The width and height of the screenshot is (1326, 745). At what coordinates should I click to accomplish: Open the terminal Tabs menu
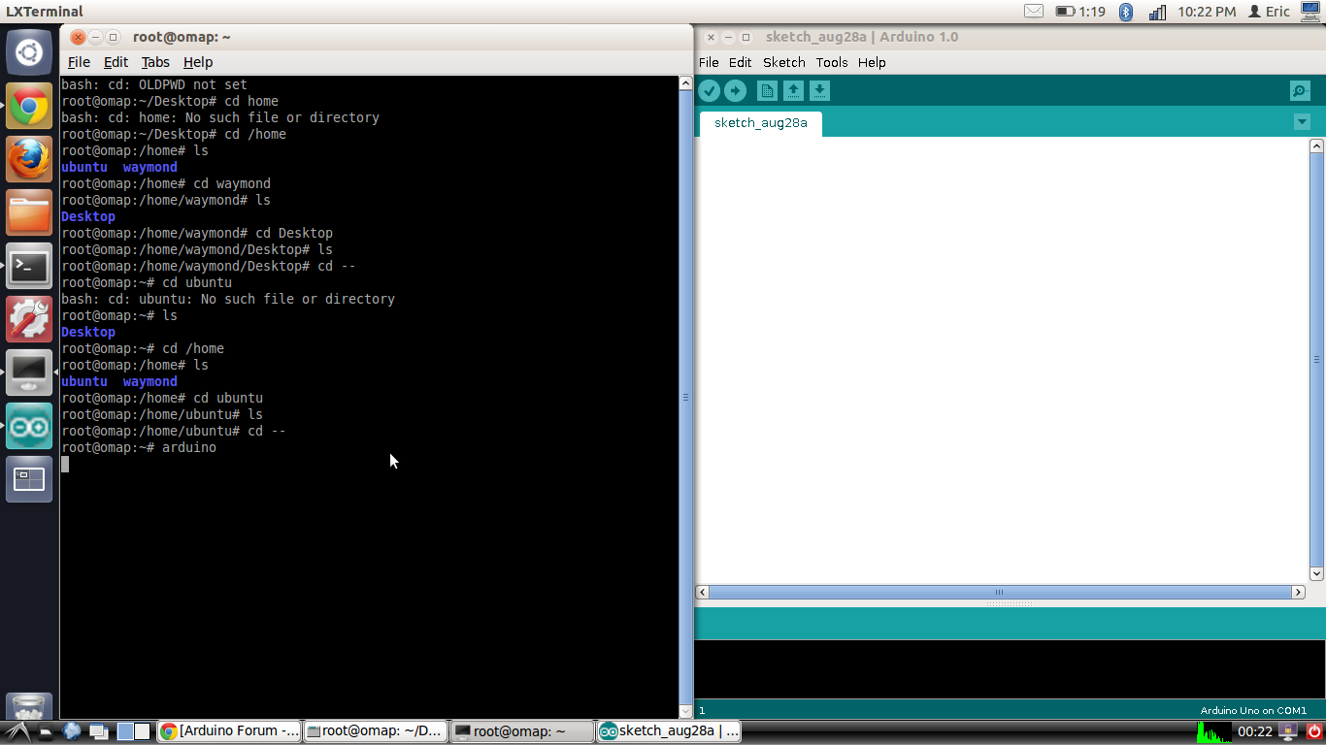pyautogui.click(x=155, y=62)
